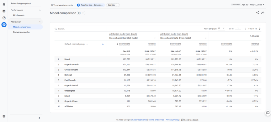
Task: Collapse the side navigation panel
Action: (39, 118)
